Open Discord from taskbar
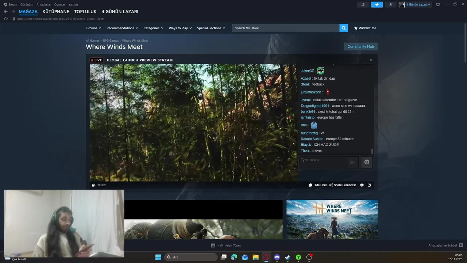The width and height of the screenshot is (467, 263). point(277,257)
